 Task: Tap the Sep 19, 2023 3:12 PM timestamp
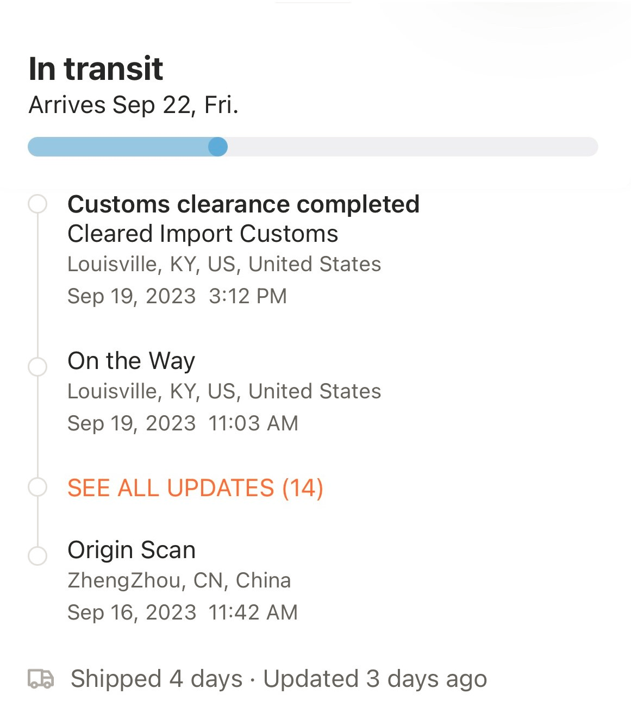click(x=177, y=296)
